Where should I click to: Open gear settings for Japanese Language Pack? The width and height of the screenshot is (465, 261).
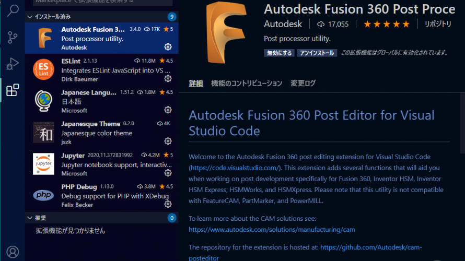[168, 110]
